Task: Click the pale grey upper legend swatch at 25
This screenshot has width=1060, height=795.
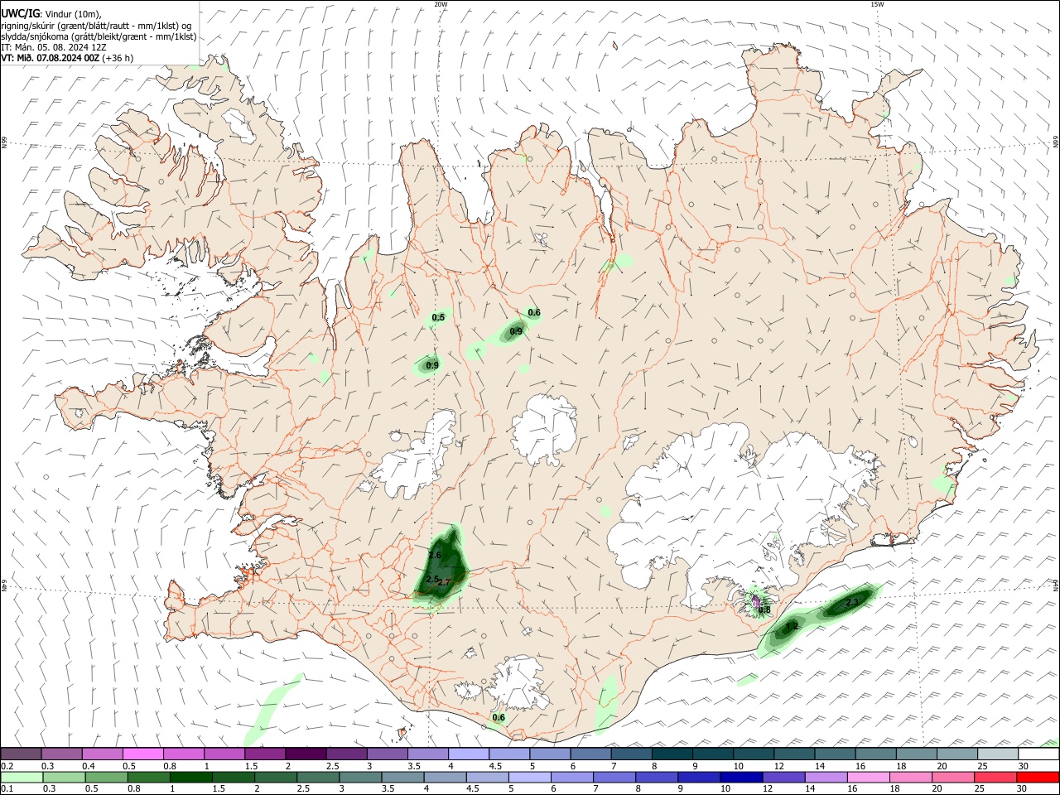Action: 997,754
